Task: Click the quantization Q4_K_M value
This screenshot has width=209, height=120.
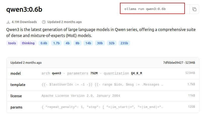Action: click(x=137, y=73)
